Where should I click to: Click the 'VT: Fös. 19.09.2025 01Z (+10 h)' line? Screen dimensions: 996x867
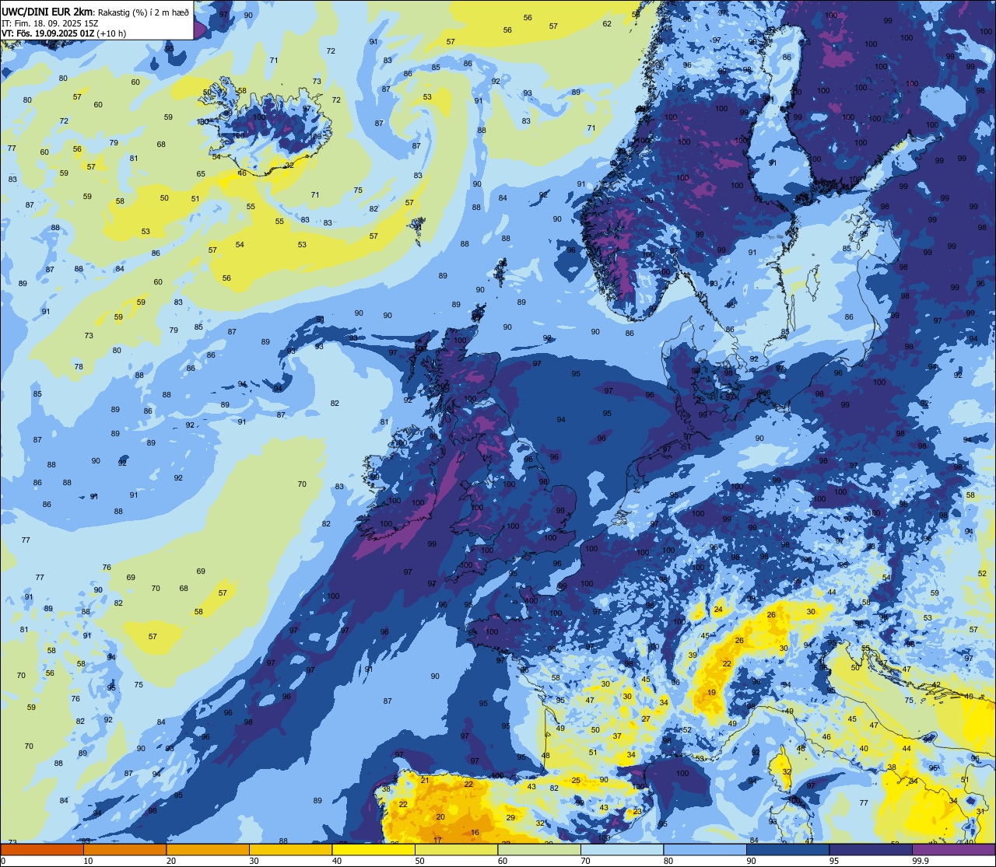coord(65,33)
